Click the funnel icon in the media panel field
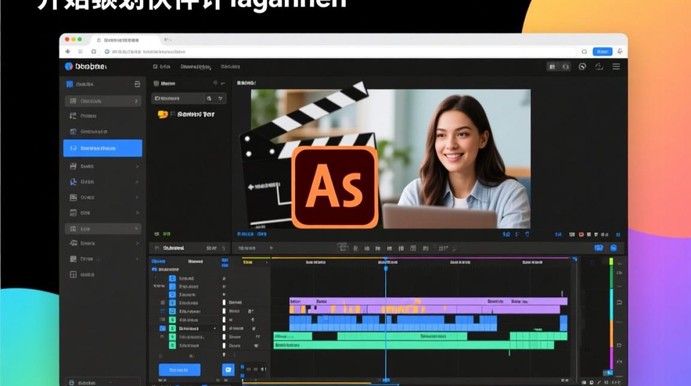 click(x=220, y=98)
